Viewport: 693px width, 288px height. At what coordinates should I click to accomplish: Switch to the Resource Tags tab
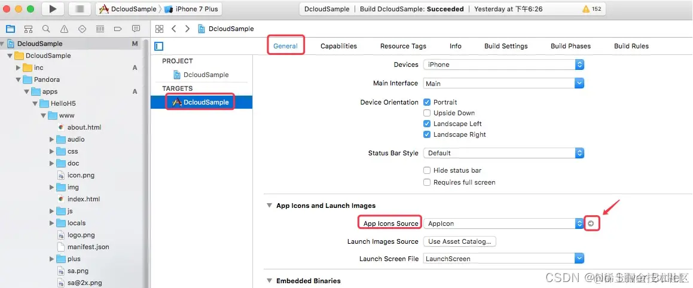[x=403, y=46]
